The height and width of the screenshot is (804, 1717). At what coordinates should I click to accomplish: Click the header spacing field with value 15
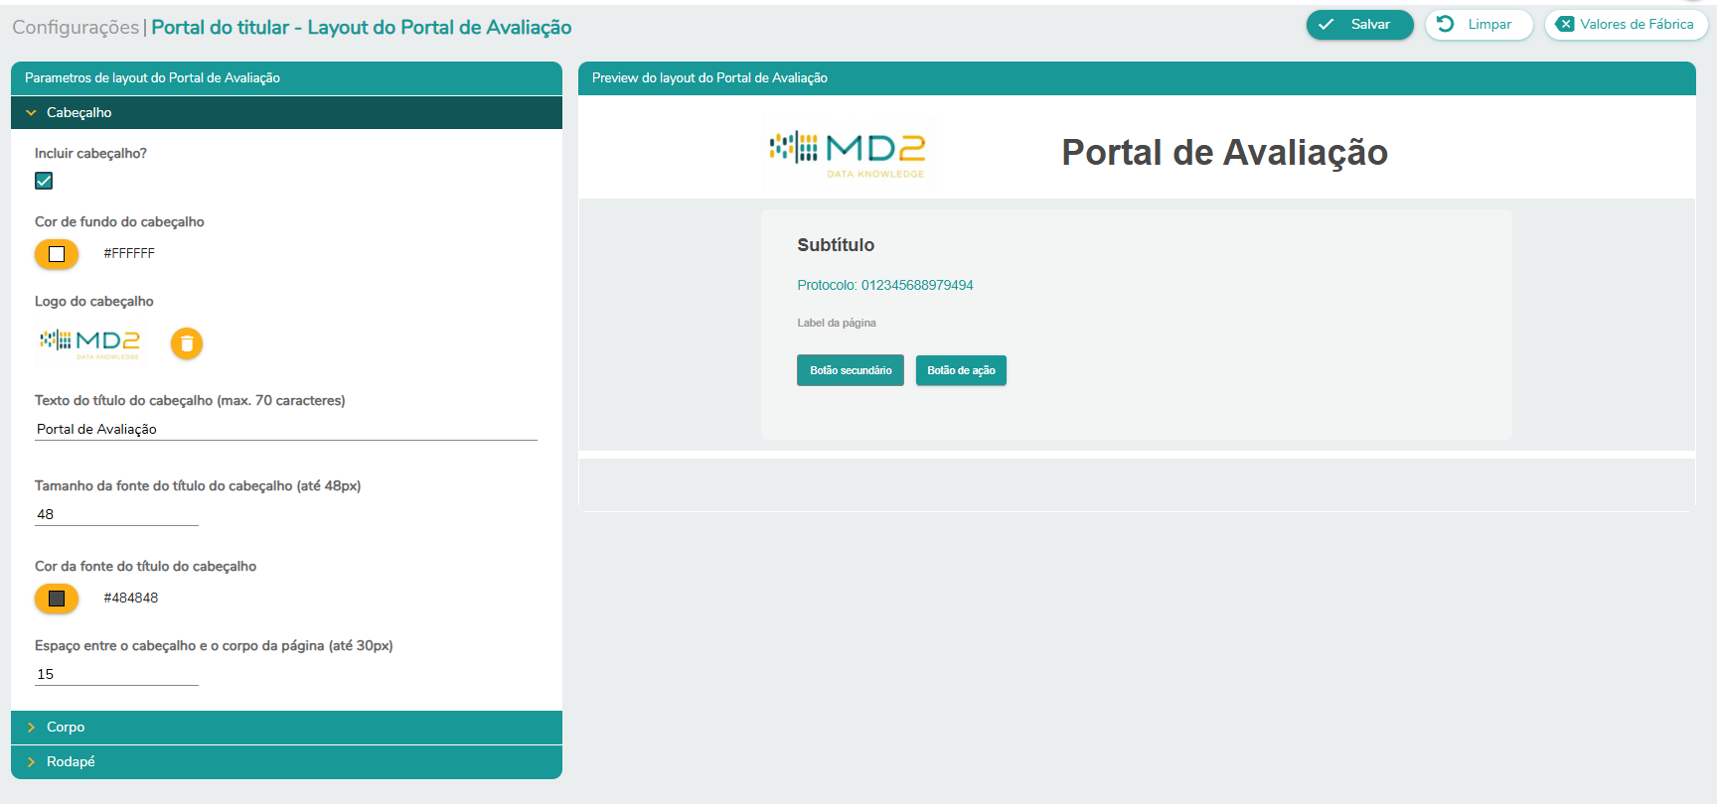point(116,674)
